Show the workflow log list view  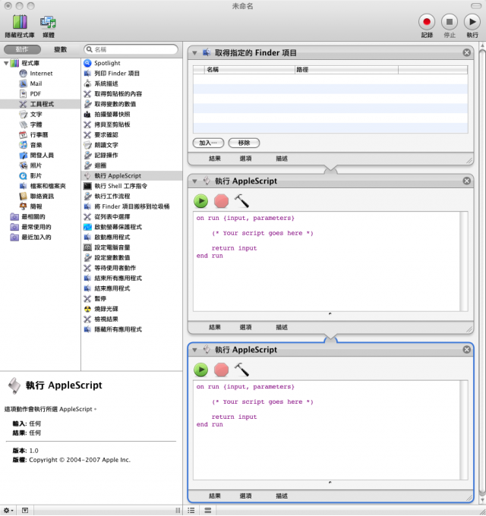pyautogui.click(x=191, y=511)
